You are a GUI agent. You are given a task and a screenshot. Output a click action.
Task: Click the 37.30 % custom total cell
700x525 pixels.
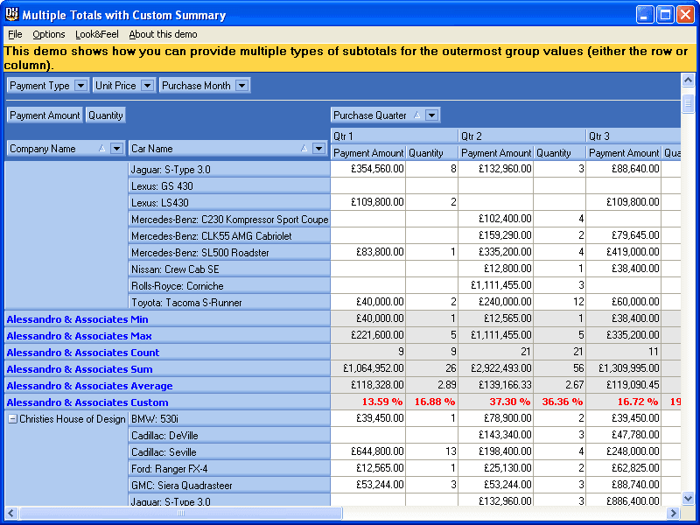[496, 402]
